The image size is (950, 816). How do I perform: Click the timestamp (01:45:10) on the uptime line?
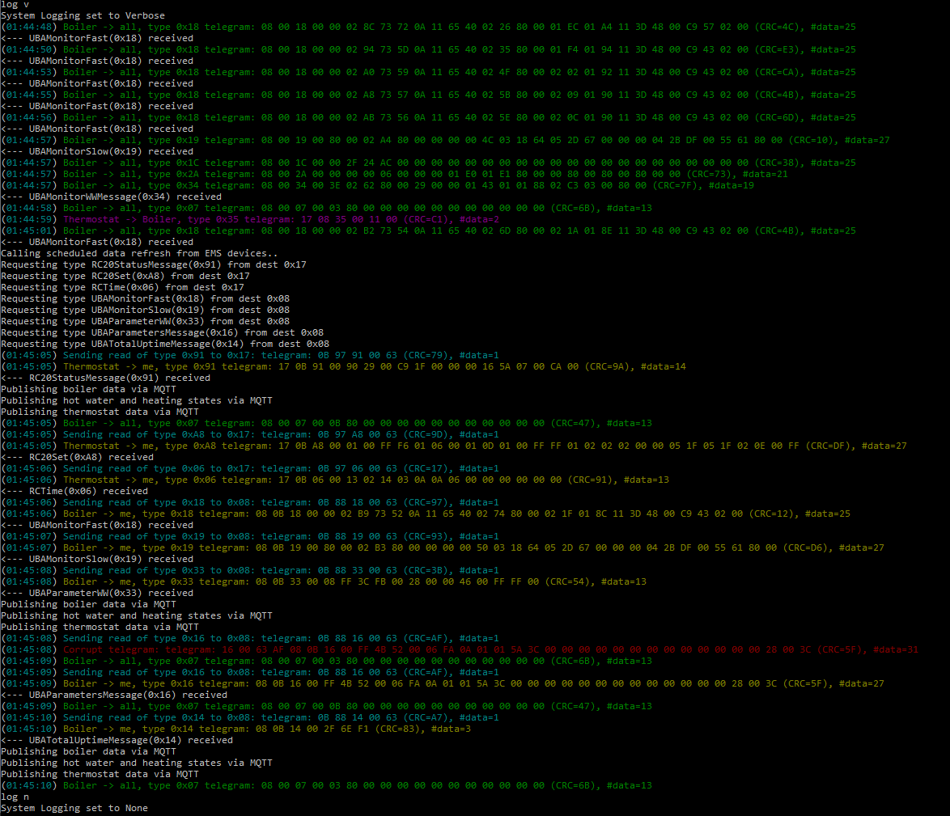[27, 729]
